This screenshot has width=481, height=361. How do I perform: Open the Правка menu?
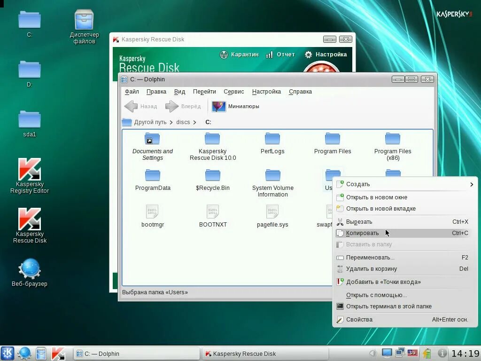tap(156, 92)
